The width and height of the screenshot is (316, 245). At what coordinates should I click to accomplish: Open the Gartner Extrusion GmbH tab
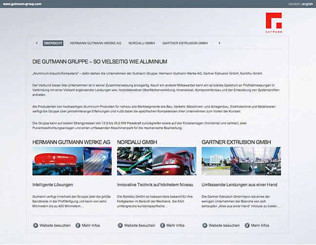pos(185,43)
